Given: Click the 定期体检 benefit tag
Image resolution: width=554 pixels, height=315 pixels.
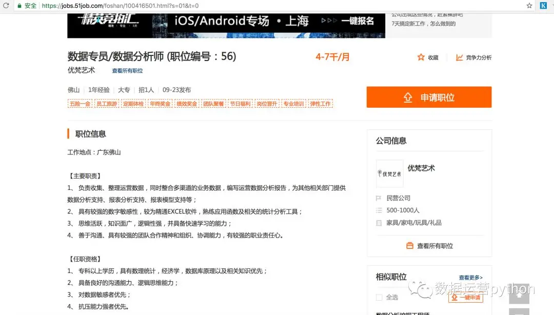Looking at the screenshot, I should point(133,104).
